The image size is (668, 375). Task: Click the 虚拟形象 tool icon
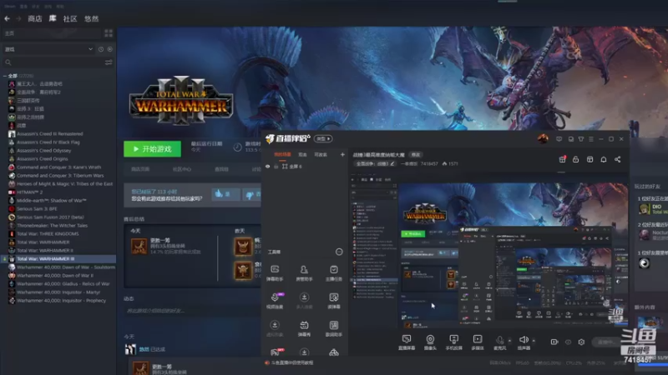point(275,327)
